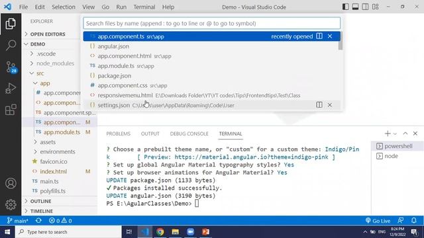Screen dimensions: 424x238
Task: Open the Explorer view in activity bar
Action: pos(11,24)
